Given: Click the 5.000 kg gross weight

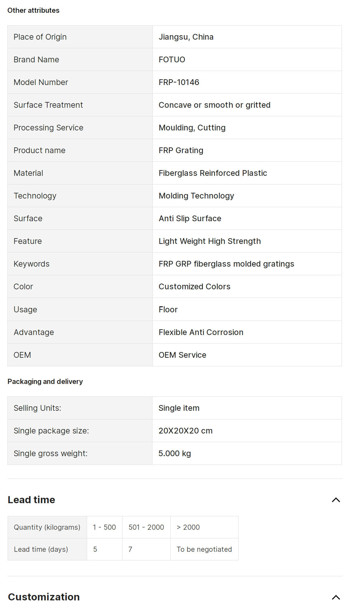Looking at the screenshot, I should [x=174, y=454].
